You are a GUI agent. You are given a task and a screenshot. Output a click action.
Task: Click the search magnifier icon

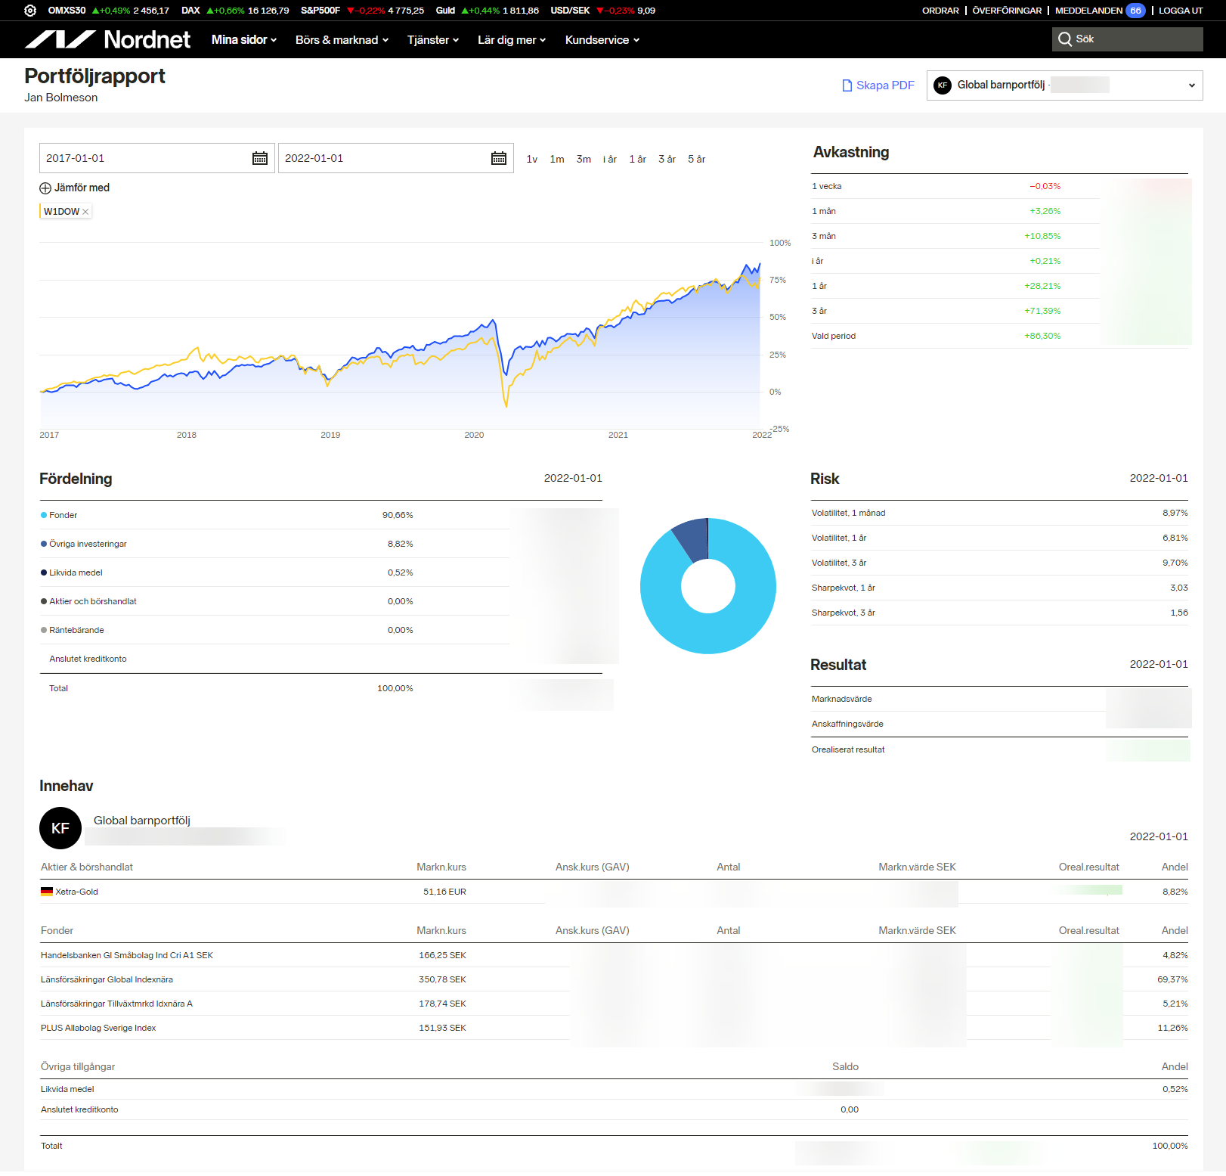point(1065,39)
